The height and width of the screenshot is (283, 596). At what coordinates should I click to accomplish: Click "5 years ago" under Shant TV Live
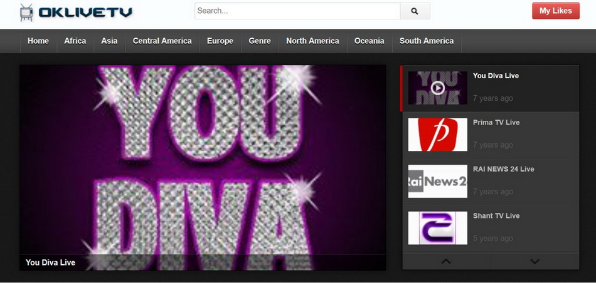tap(493, 239)
